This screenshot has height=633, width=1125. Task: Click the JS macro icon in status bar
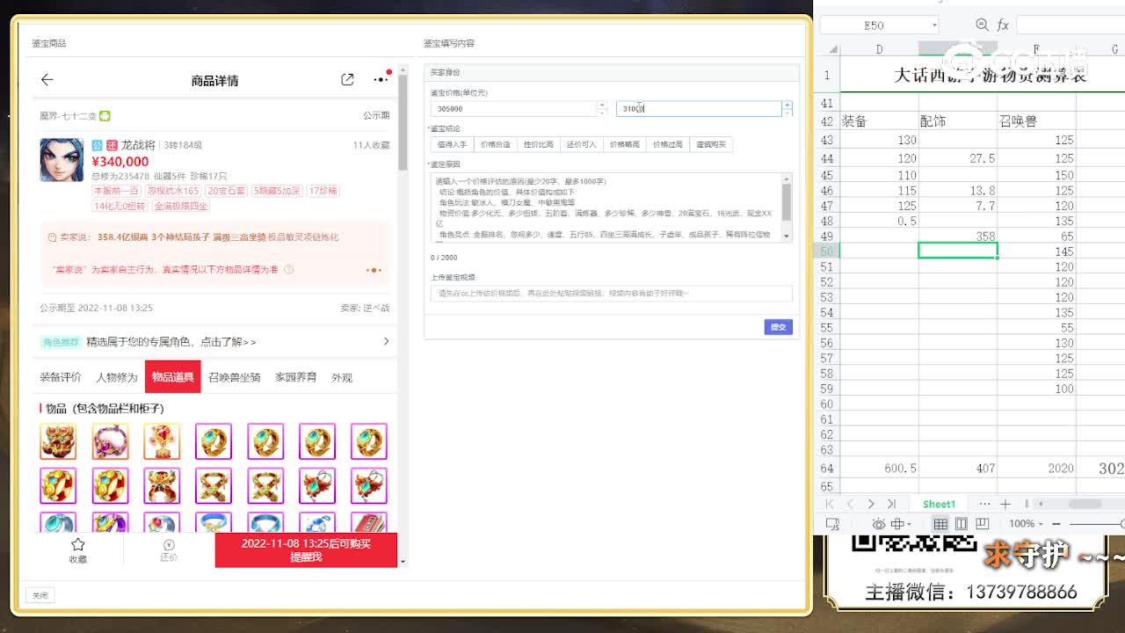pyautogui.click(x=833, y=524)
